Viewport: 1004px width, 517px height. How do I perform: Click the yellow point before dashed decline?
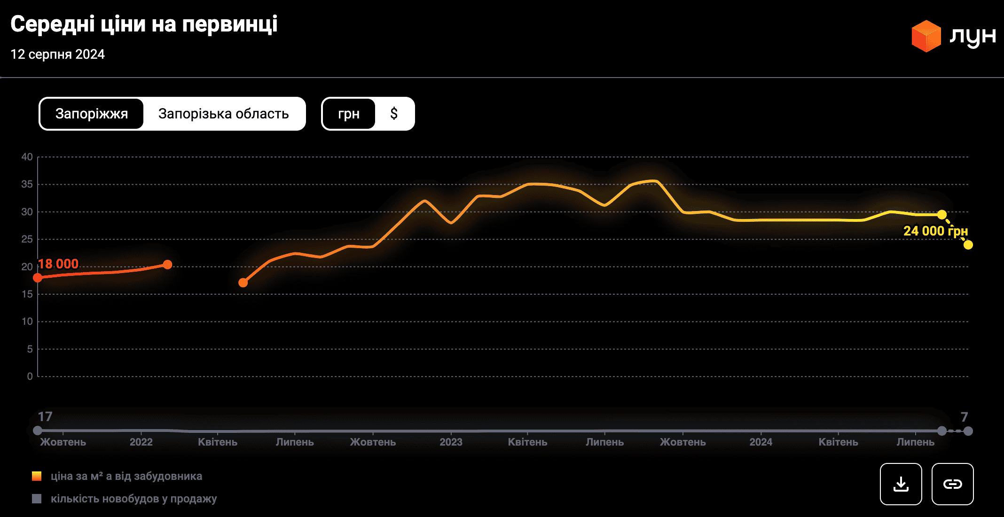coord(942,215)
